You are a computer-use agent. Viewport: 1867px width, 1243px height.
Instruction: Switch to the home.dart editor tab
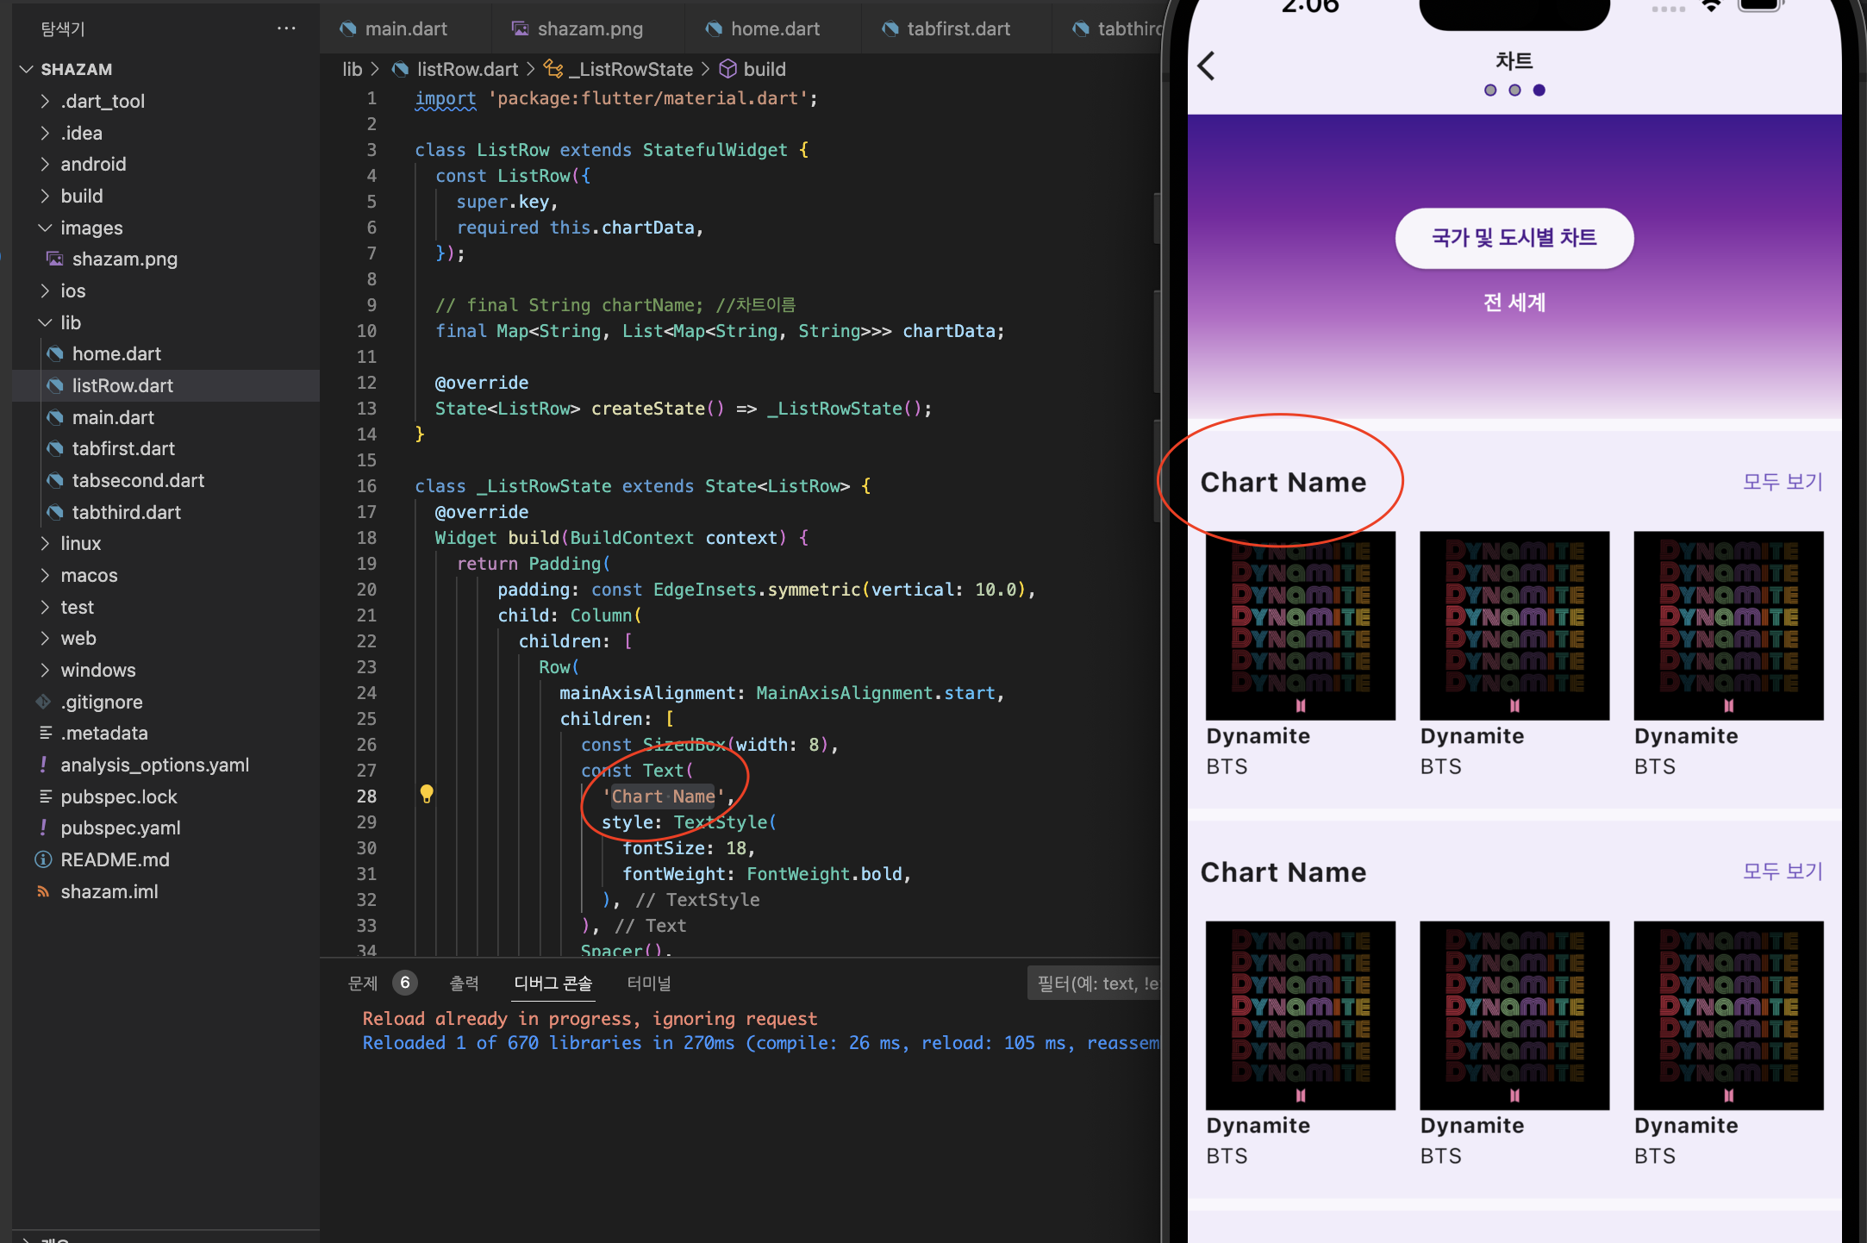click(x=773, y=28)
